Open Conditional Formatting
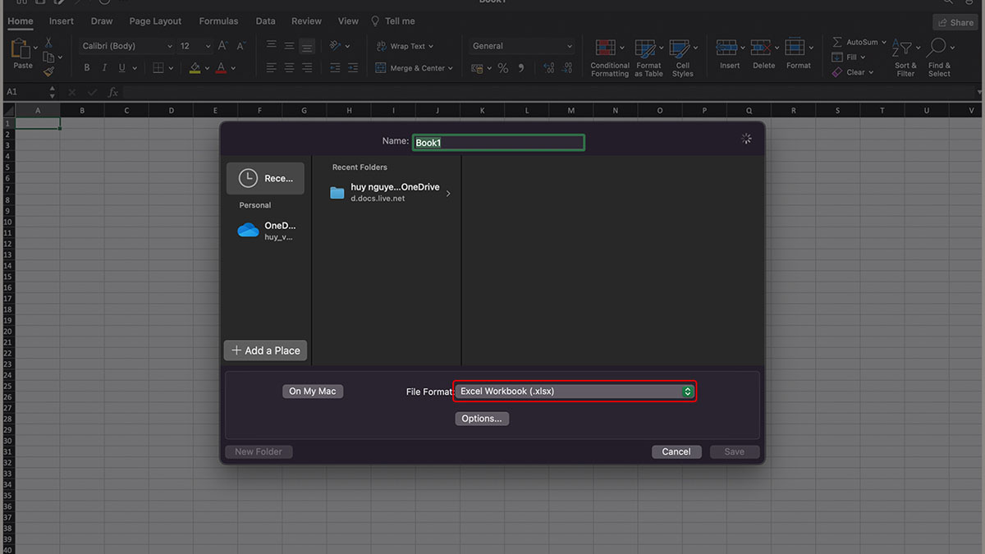The image size is (985, 554). [x=610, y=57]
